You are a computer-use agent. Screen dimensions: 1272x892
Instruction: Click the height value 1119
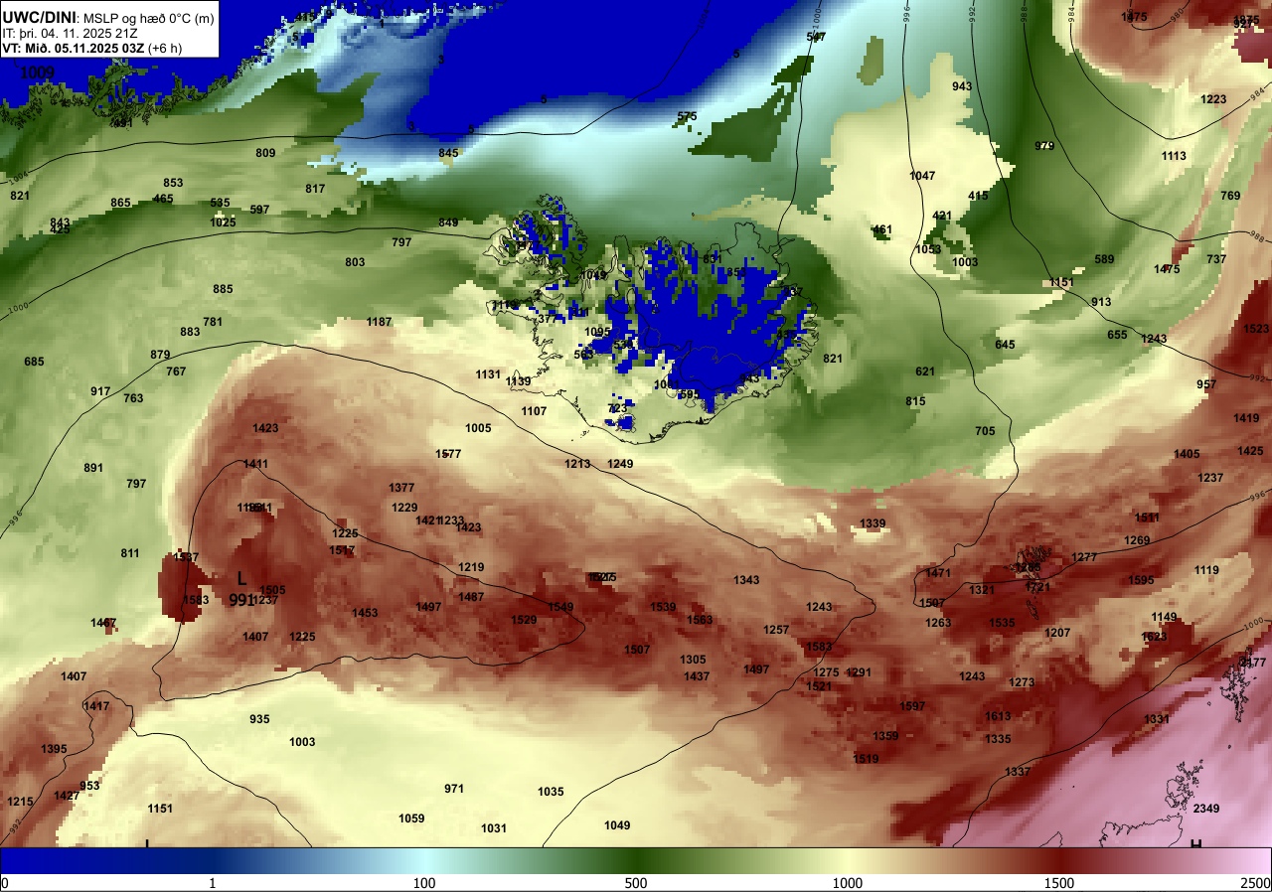tap(1206, 570)
